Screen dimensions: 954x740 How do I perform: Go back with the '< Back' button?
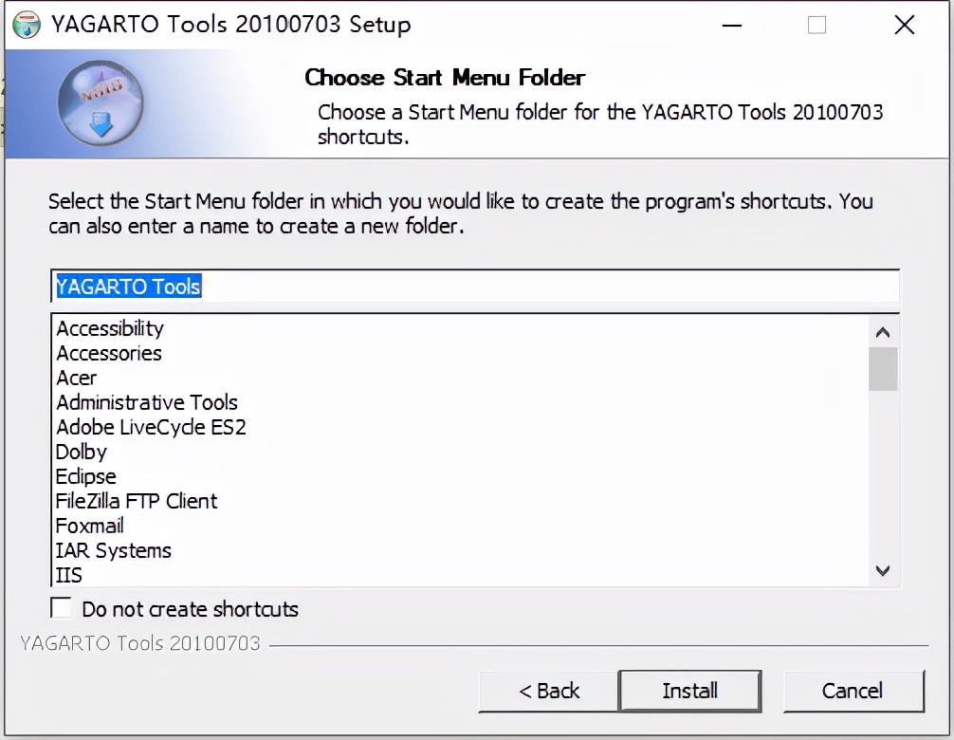548,691
